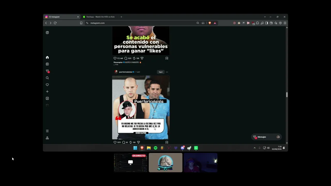Open the filosoraptor username link
The width and height of the screenshot is (331, 186).
point(118,63)
